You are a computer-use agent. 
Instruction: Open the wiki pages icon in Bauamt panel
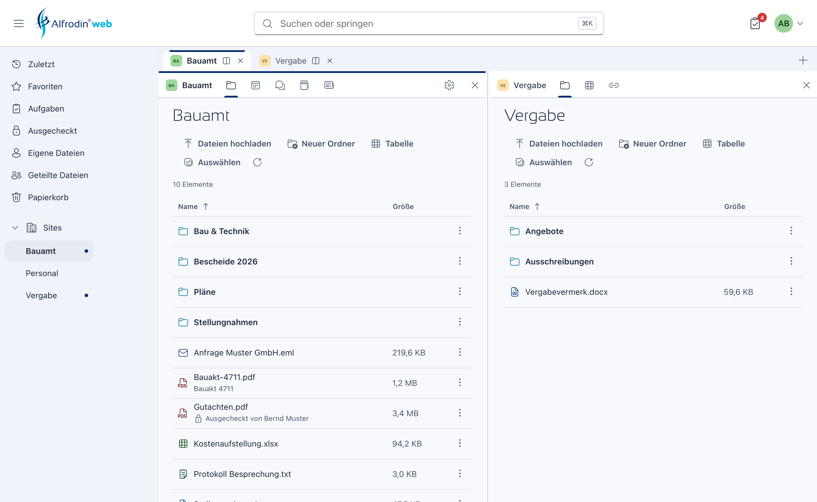point(305,85)
